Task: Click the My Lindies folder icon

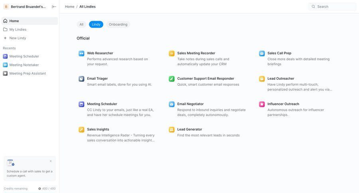Action: [5, 30]
